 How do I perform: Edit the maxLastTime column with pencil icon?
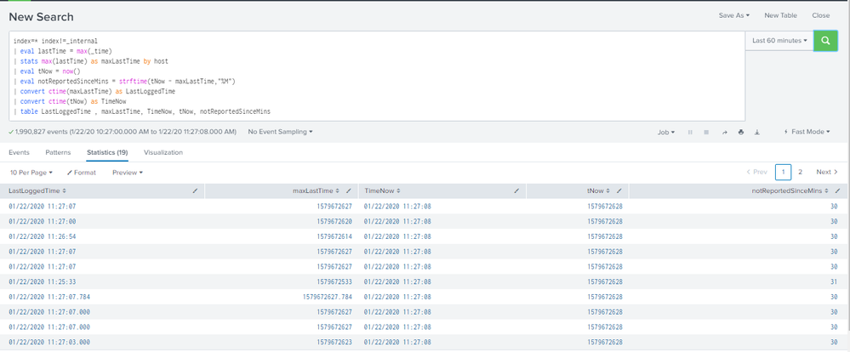pos(349,190)
